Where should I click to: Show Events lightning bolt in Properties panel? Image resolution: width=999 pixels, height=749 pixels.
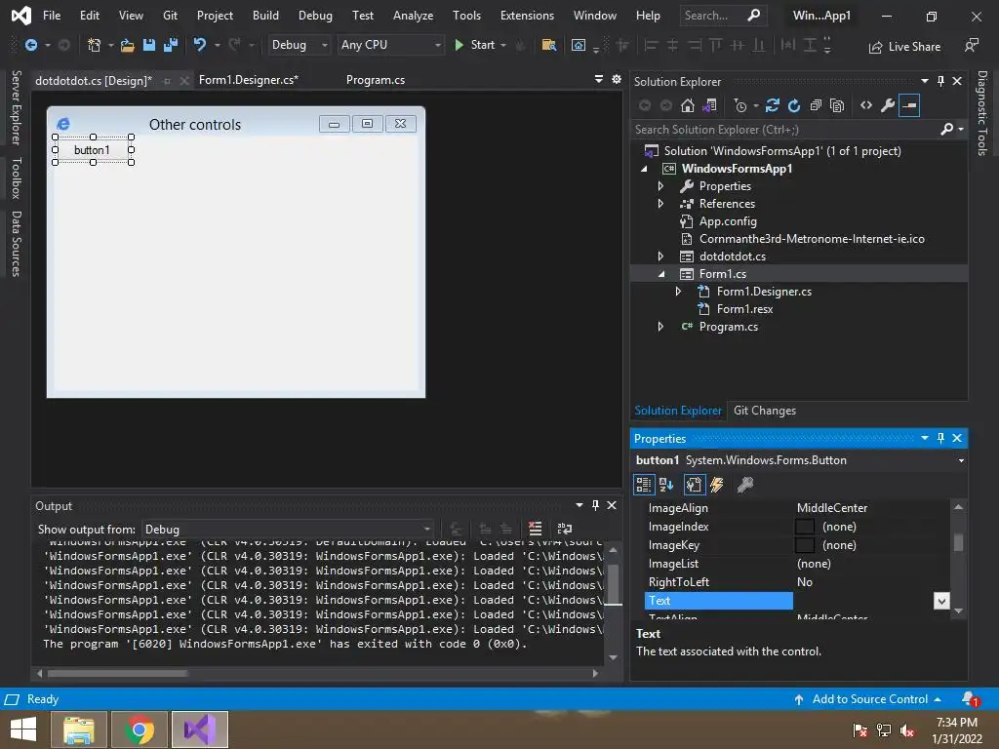717,485
